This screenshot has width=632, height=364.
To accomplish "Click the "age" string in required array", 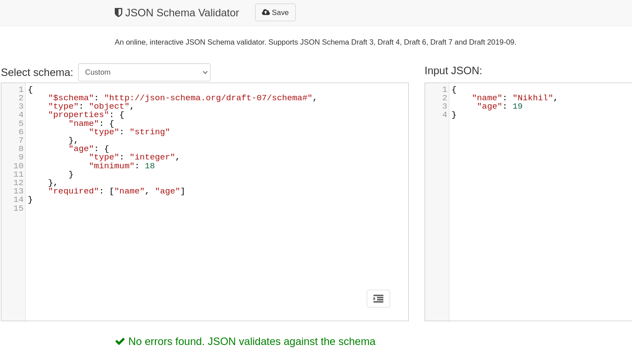I will coord(168,191).
